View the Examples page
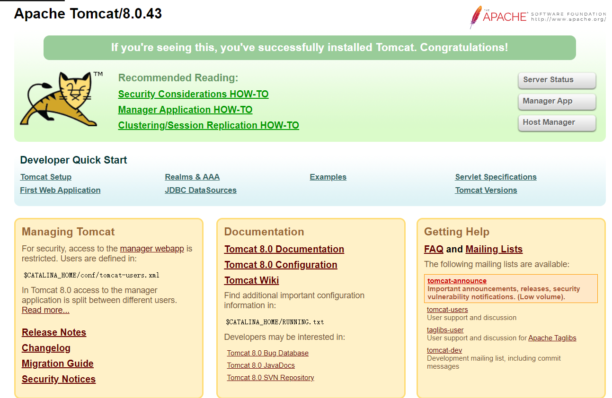 (328, 177)
